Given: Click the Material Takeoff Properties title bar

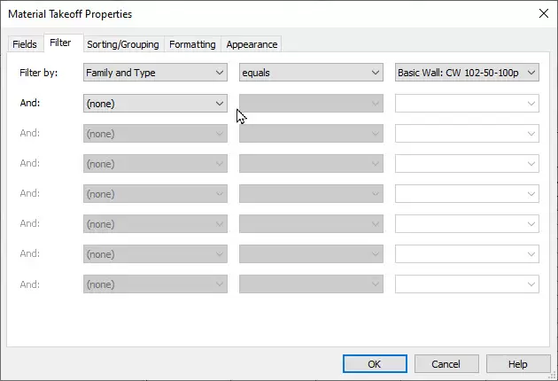Looking at the screenshot, I should [x=266, y=12].
